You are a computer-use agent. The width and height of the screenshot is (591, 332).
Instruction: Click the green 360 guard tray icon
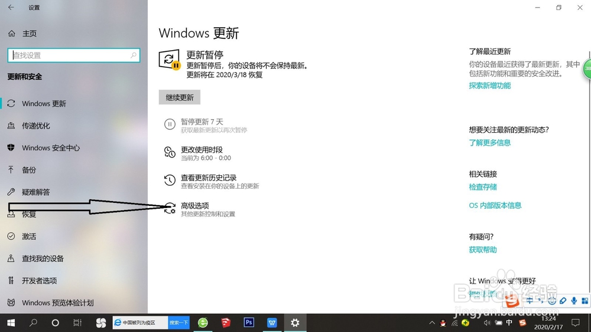(466, 323)
